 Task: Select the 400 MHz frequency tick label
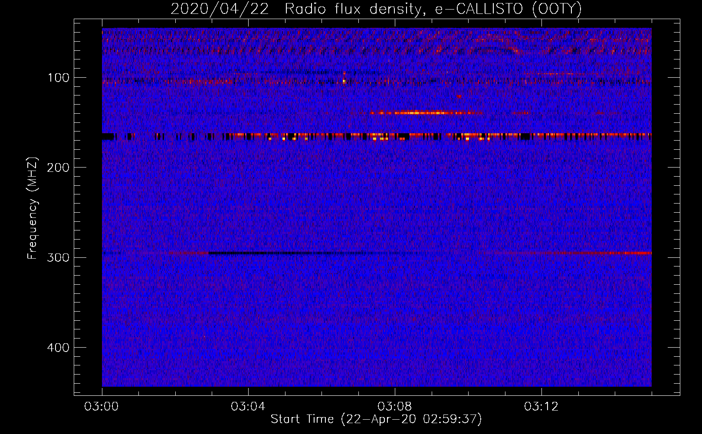(58, 348)
